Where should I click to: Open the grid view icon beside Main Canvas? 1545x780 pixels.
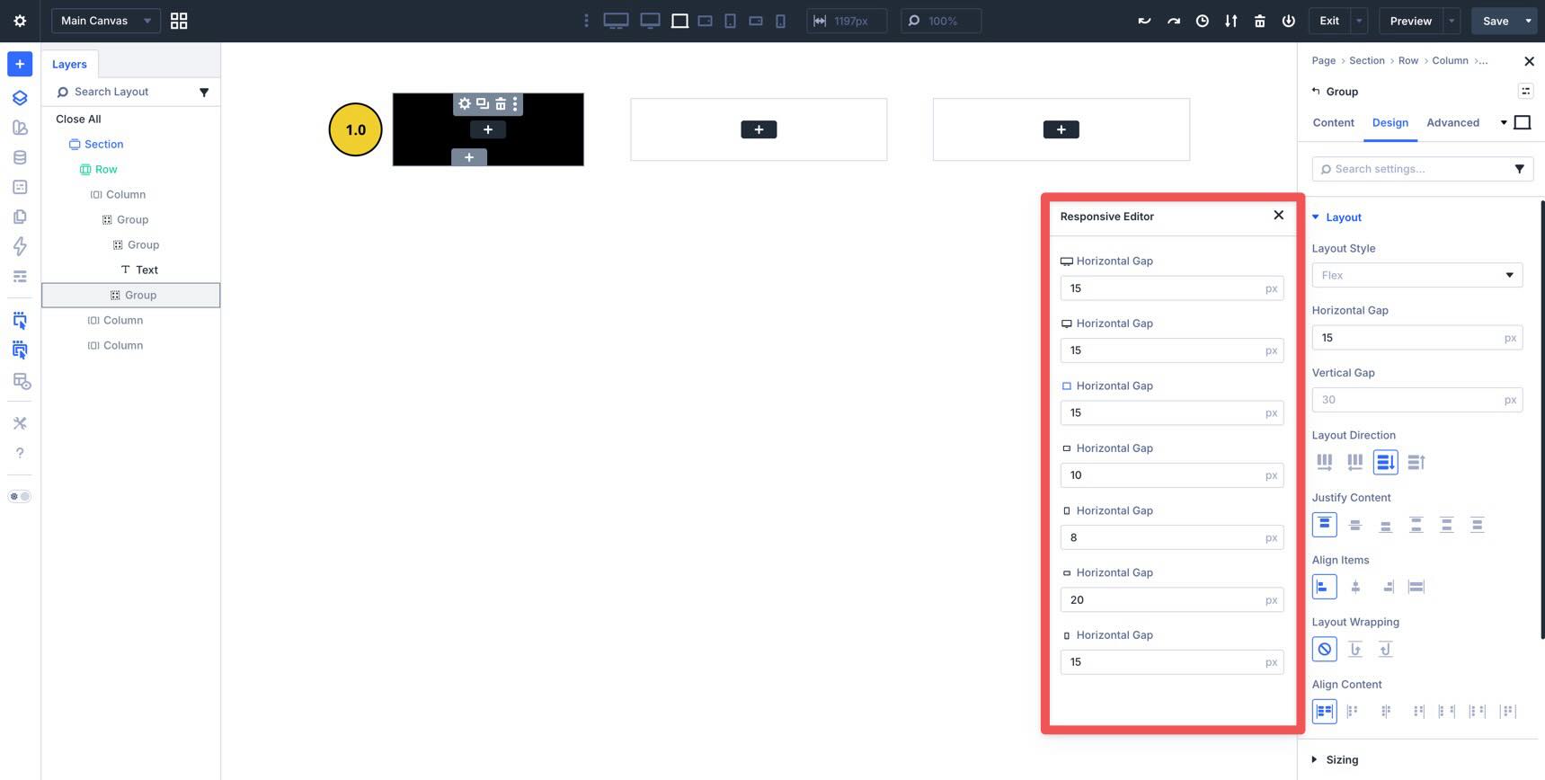(x=179, y=21)
